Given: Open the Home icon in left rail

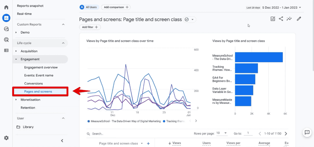Looking at the screenshot, I should click(x=6, y=7).
